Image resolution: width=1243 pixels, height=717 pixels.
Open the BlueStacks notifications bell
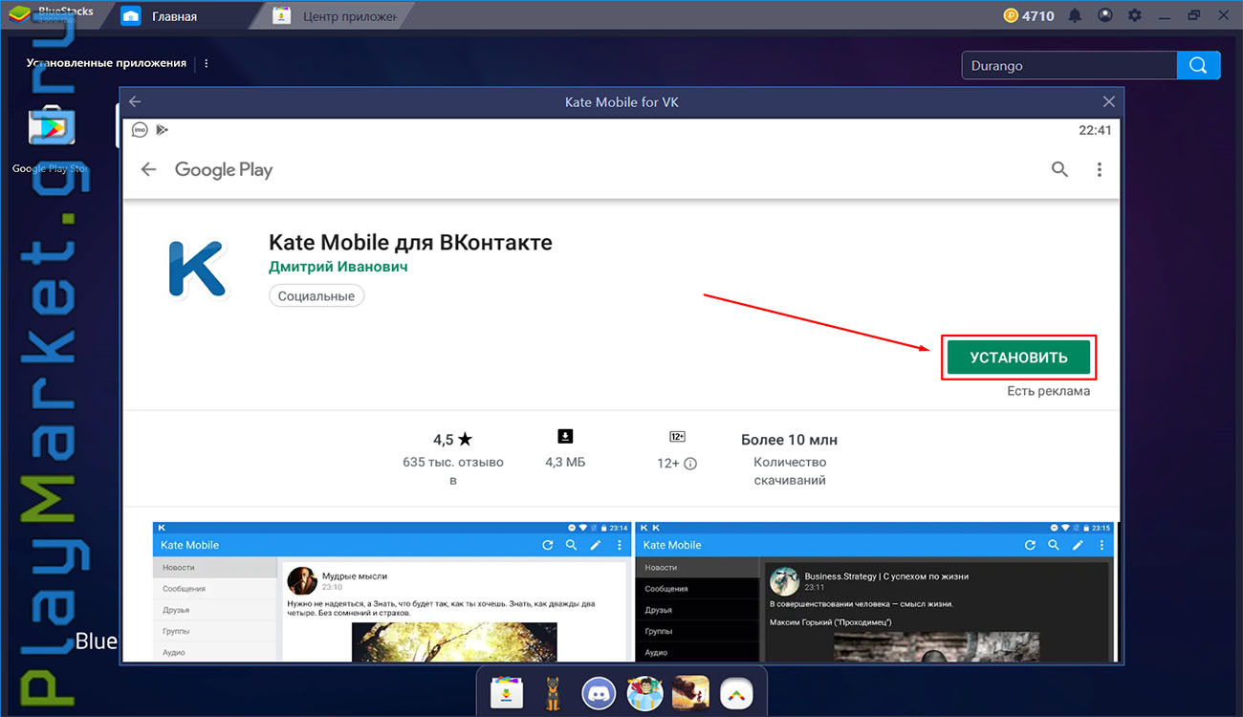pyautogui.click(x=1076, y=15)
